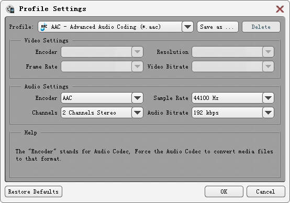Open the Sample Rate dropdown arrow

(x=268, y=98)
